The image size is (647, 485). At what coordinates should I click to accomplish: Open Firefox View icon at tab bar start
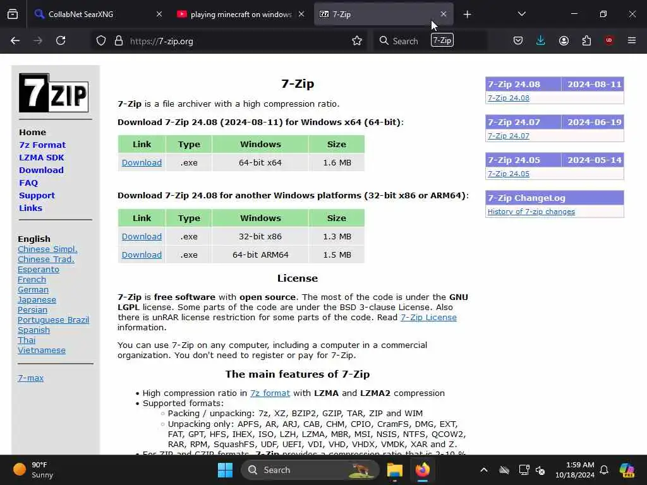tap(13, 15)
